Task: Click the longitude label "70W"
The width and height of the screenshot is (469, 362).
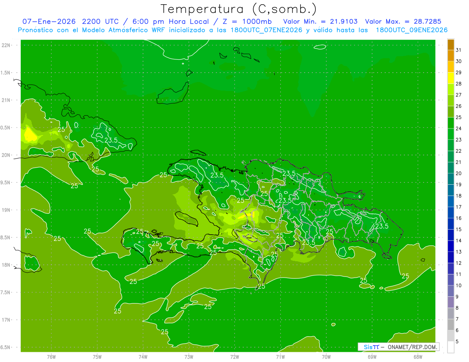Action: pyautogui.click(x=326, y=357)
